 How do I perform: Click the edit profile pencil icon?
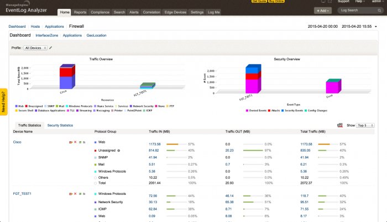pyautogui.click(x=51, y=48)
